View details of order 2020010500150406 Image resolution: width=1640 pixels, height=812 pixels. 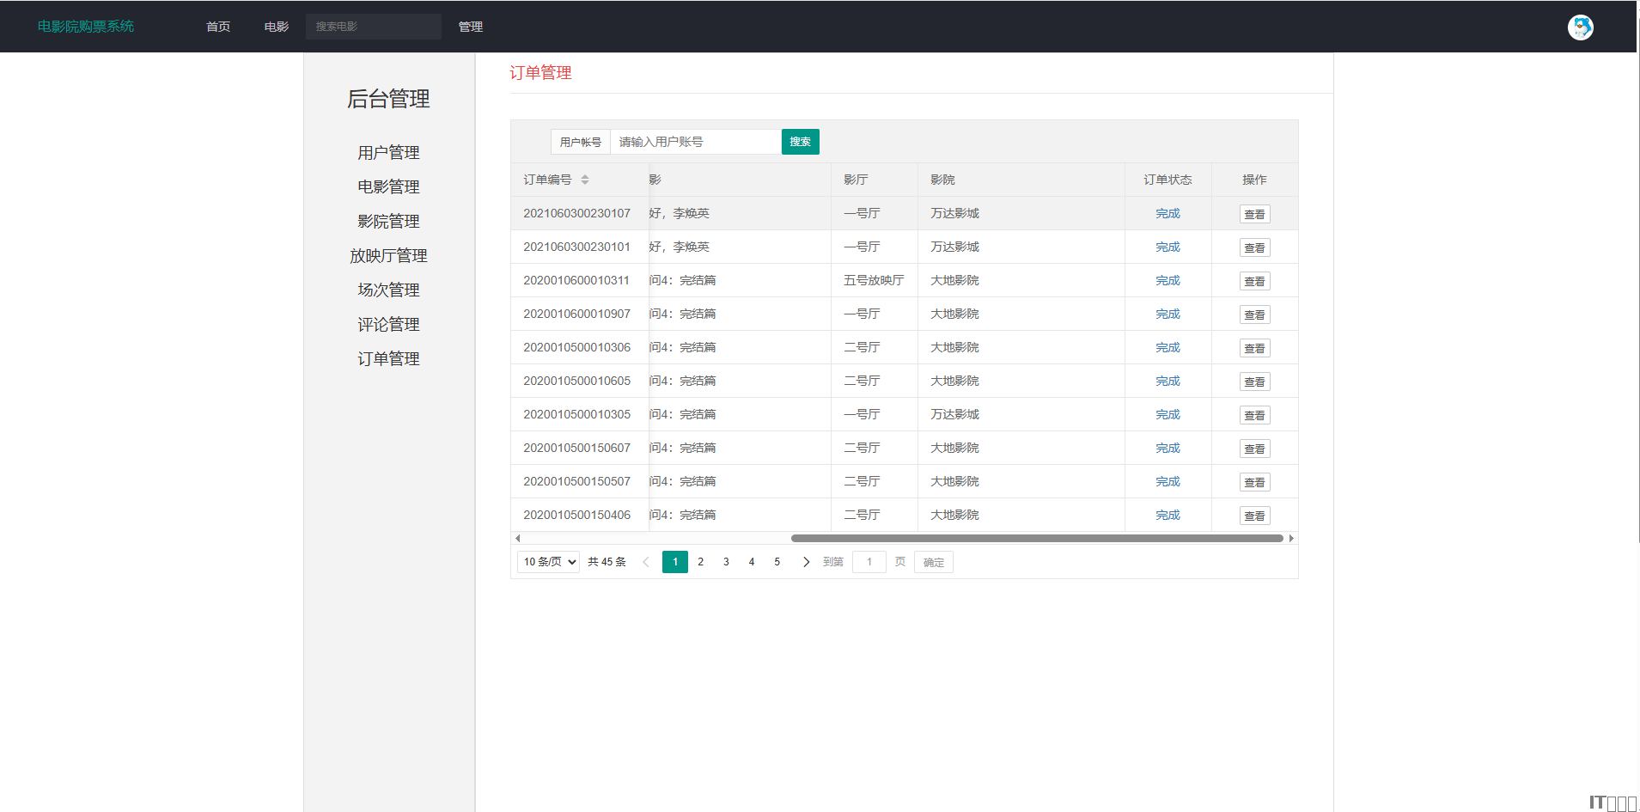(1254, 516)
